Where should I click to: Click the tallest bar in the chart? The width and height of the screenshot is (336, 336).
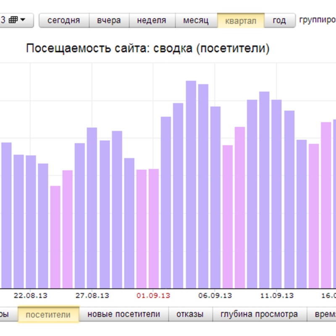(x=191, y=184)
